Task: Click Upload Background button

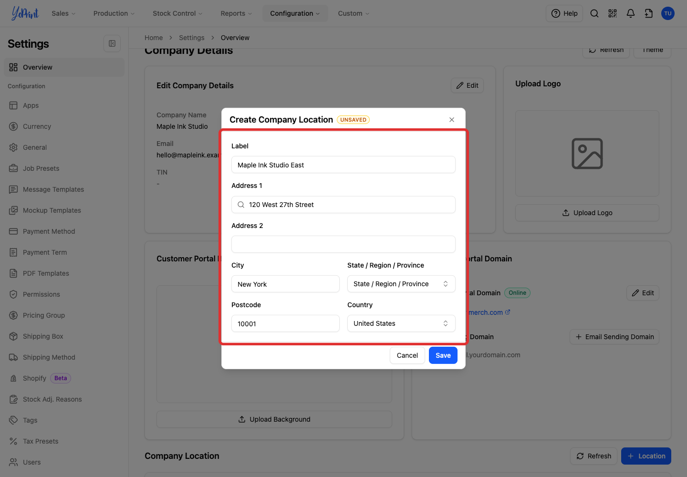Action: [274, 419]
